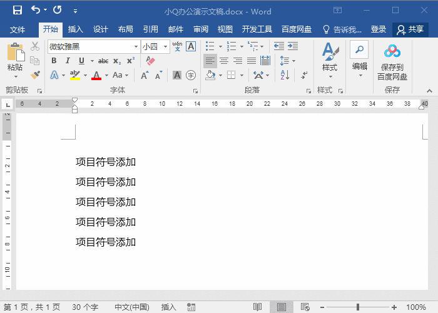Click the Styles large A icon
Viewport: 438px width, 313px height.
pyautogui.click(x=330, y=51)
